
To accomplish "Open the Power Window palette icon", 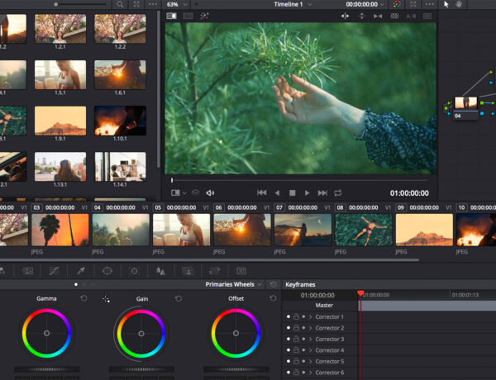I will (107, 270).
